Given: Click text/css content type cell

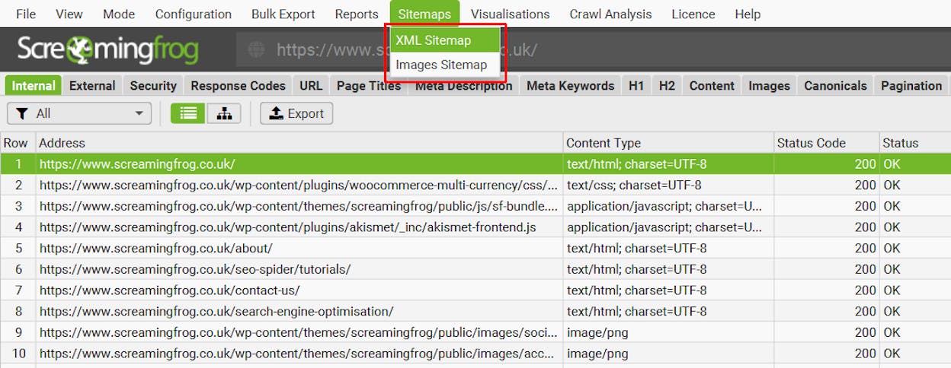Looking at the screenshot, I should coord(668,185).
